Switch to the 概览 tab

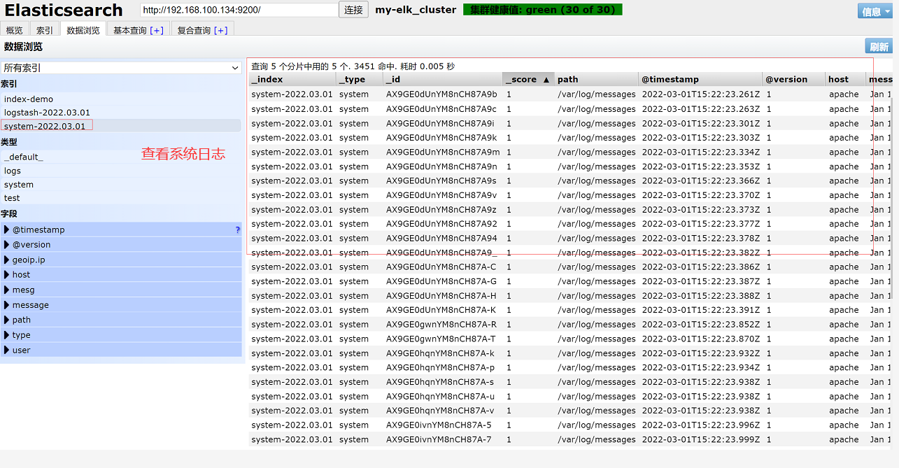point(14,30)
